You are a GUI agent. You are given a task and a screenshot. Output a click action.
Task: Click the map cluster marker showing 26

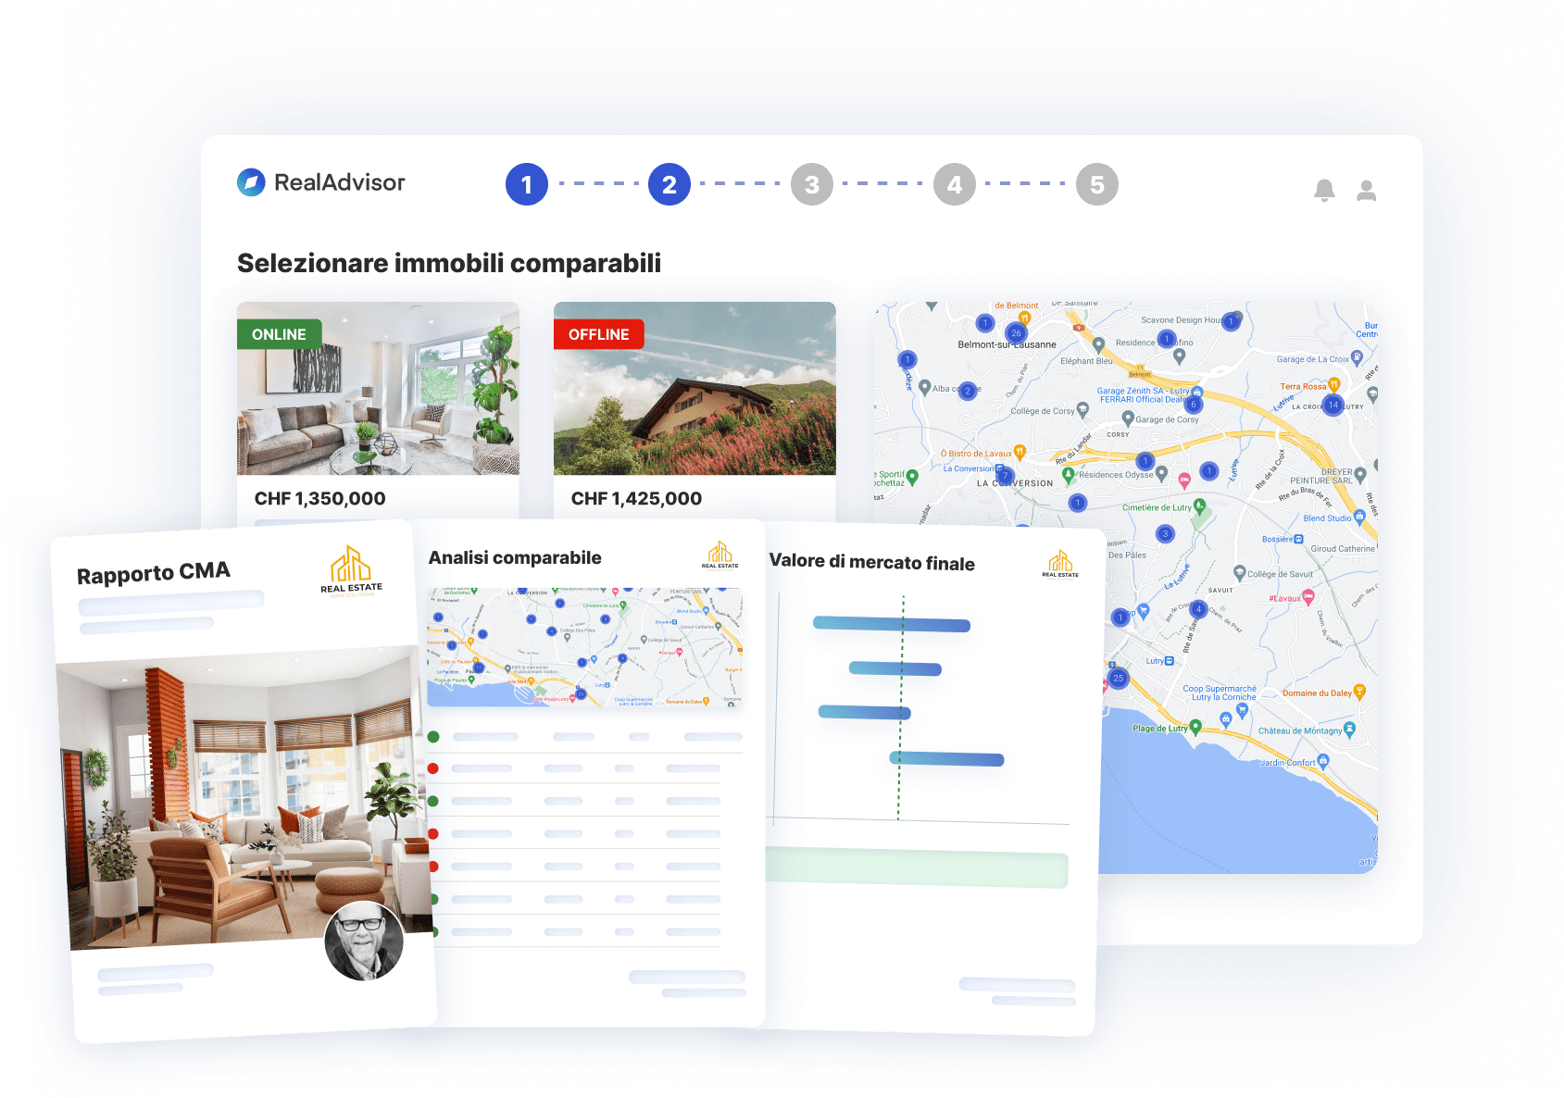click(x=1016, y=332)
